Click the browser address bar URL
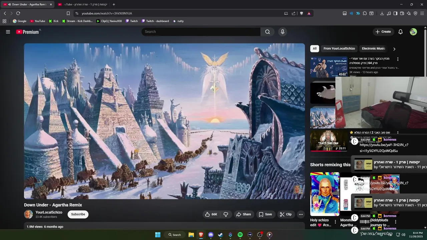 click(107, 13)
